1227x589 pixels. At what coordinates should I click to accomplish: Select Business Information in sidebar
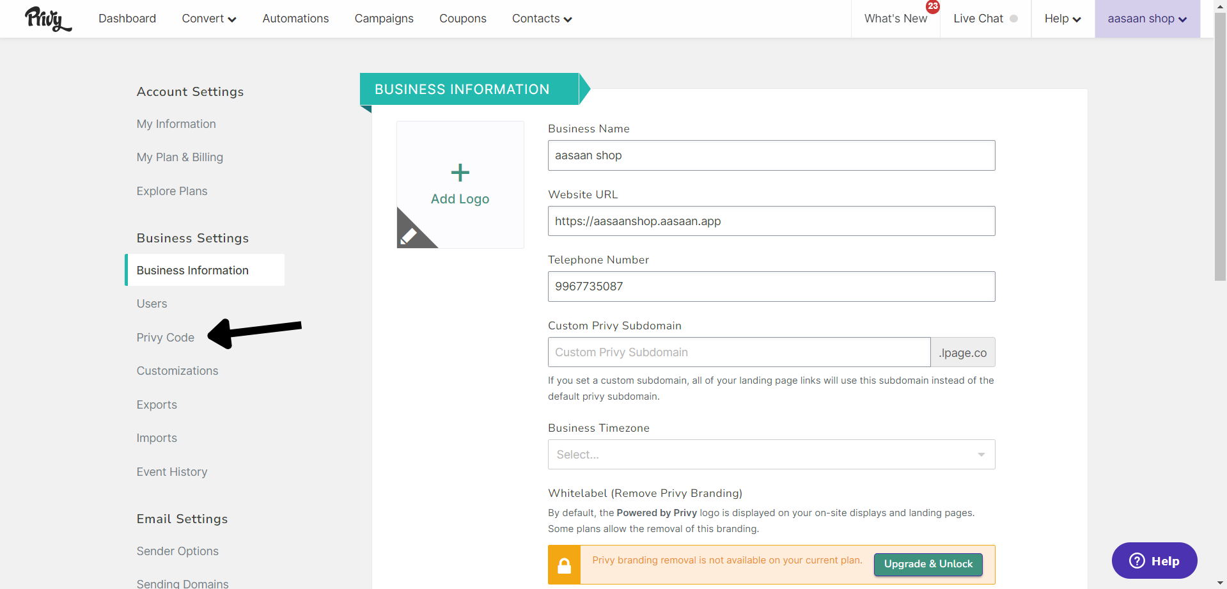click(205, 270)
